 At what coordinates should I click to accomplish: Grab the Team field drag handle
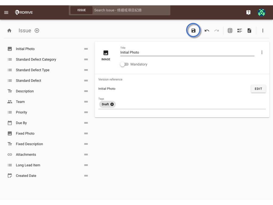click(x=86, y=102)
